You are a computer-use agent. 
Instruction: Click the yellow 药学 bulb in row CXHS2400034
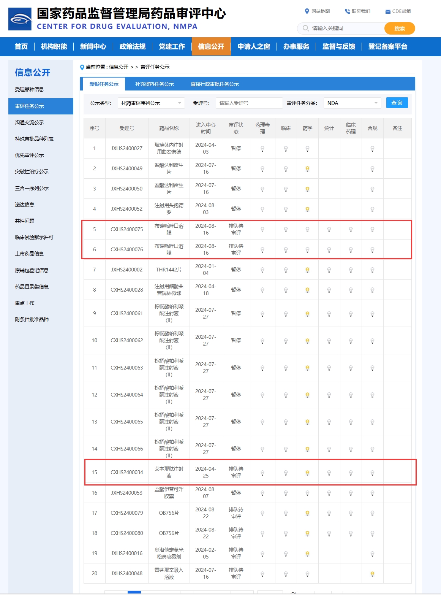pyautogui.click(x=308, y=473)
